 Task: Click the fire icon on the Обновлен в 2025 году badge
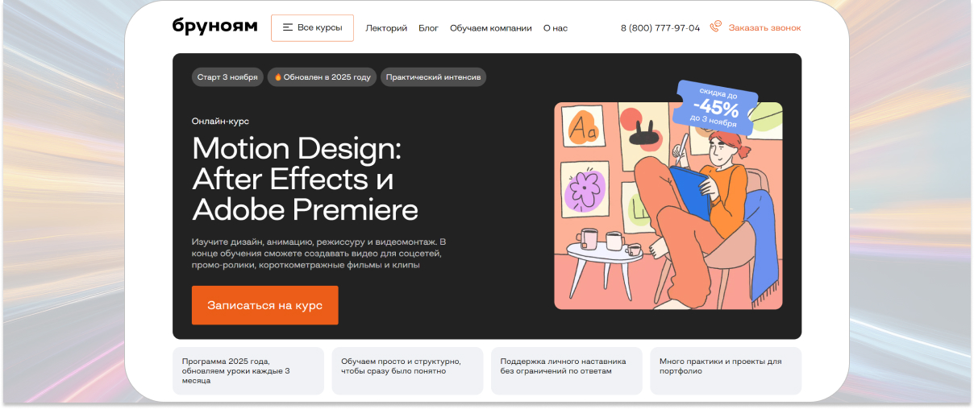(x=278, y=77)
